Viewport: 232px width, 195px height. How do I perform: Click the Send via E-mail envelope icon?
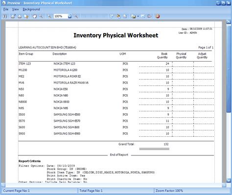pyautogui.click(x=142, y=16)
